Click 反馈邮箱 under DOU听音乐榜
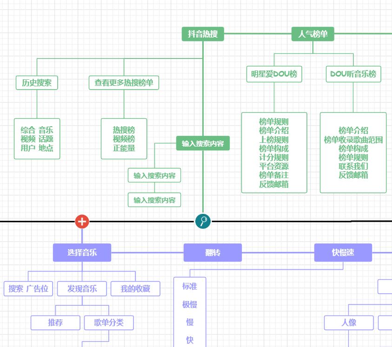Viewport: 392px width, 347px height. [x=353, y=175]
